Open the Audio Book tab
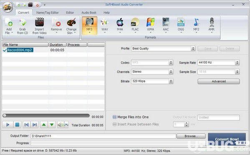Screen dimensions: 250x155 (x=89, y=13)
